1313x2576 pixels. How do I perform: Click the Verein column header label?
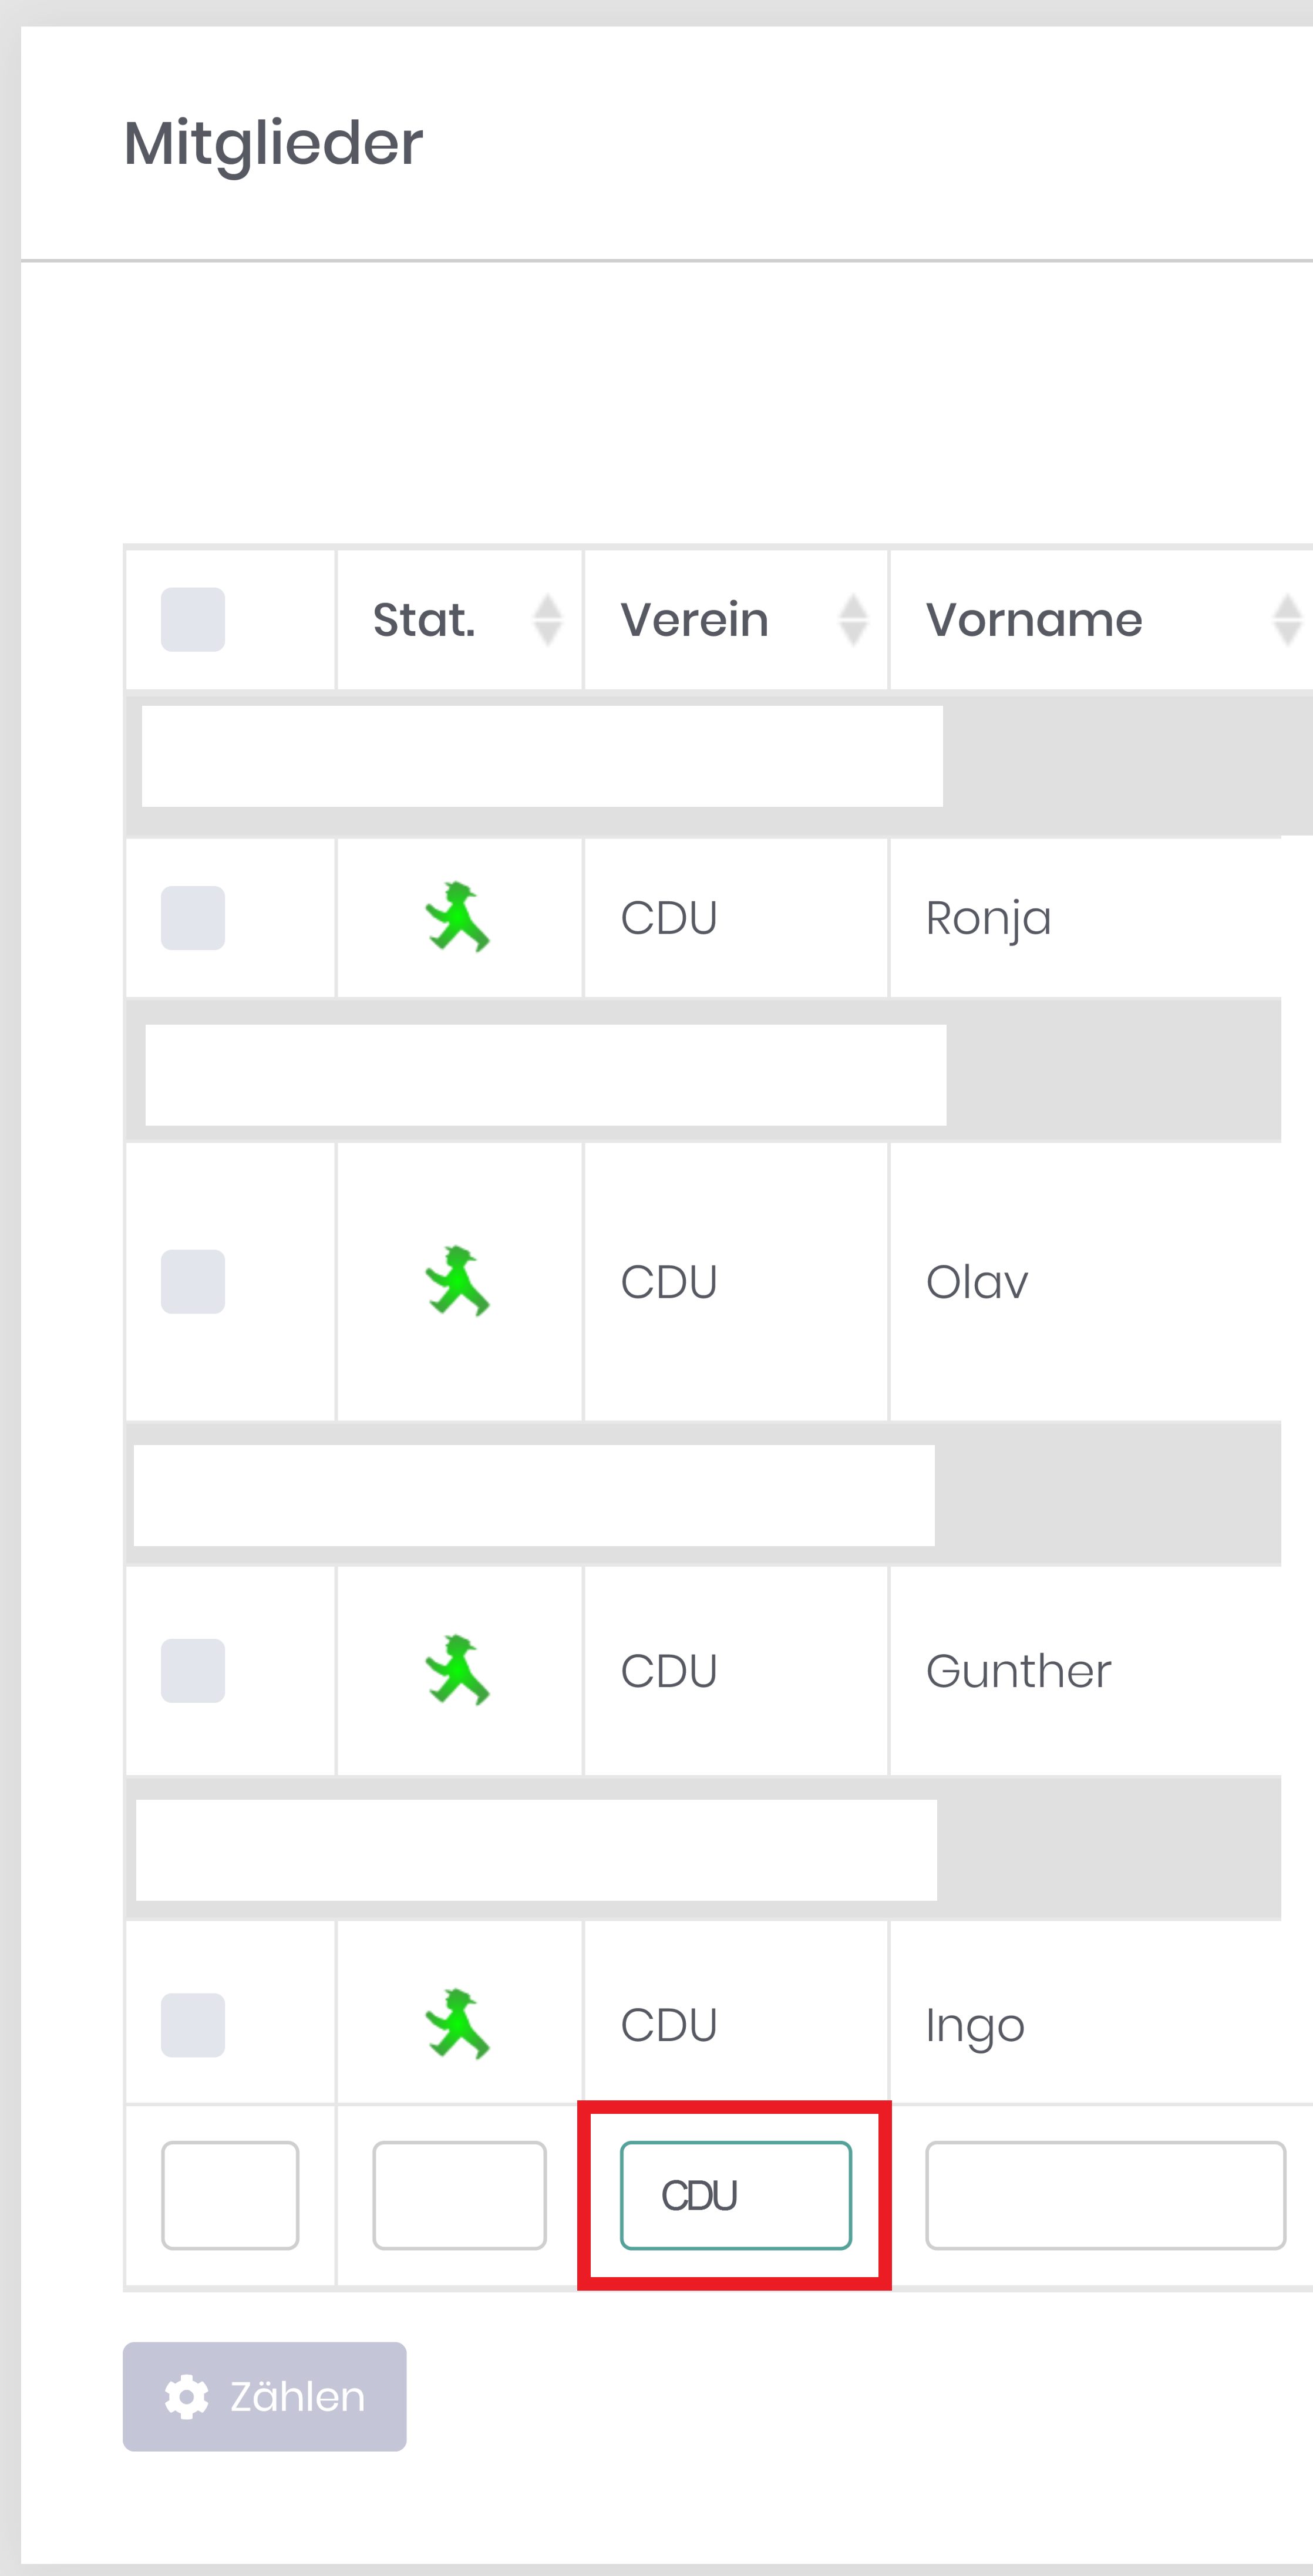coord(694,620)
